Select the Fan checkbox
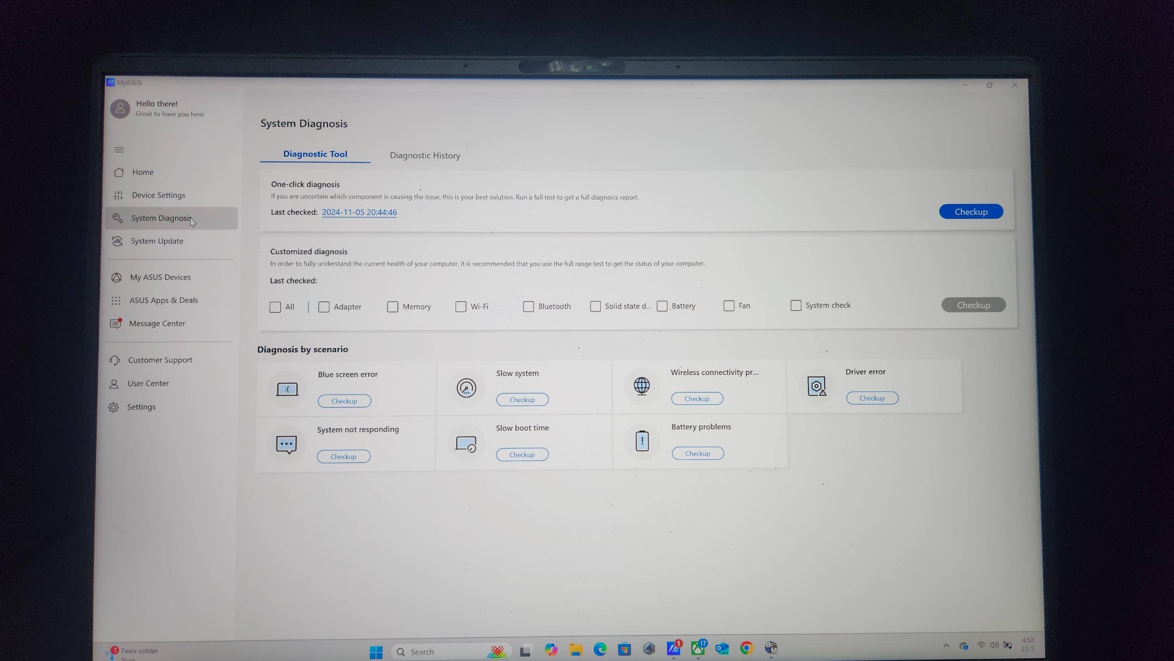This screenshot has height=661, width=1174. coord(729,306)
